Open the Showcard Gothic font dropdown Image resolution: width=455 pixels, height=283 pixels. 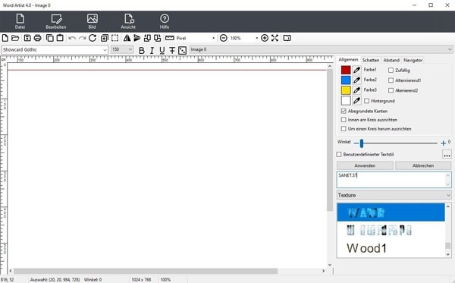pyautogui.click(x=105, y=50)
